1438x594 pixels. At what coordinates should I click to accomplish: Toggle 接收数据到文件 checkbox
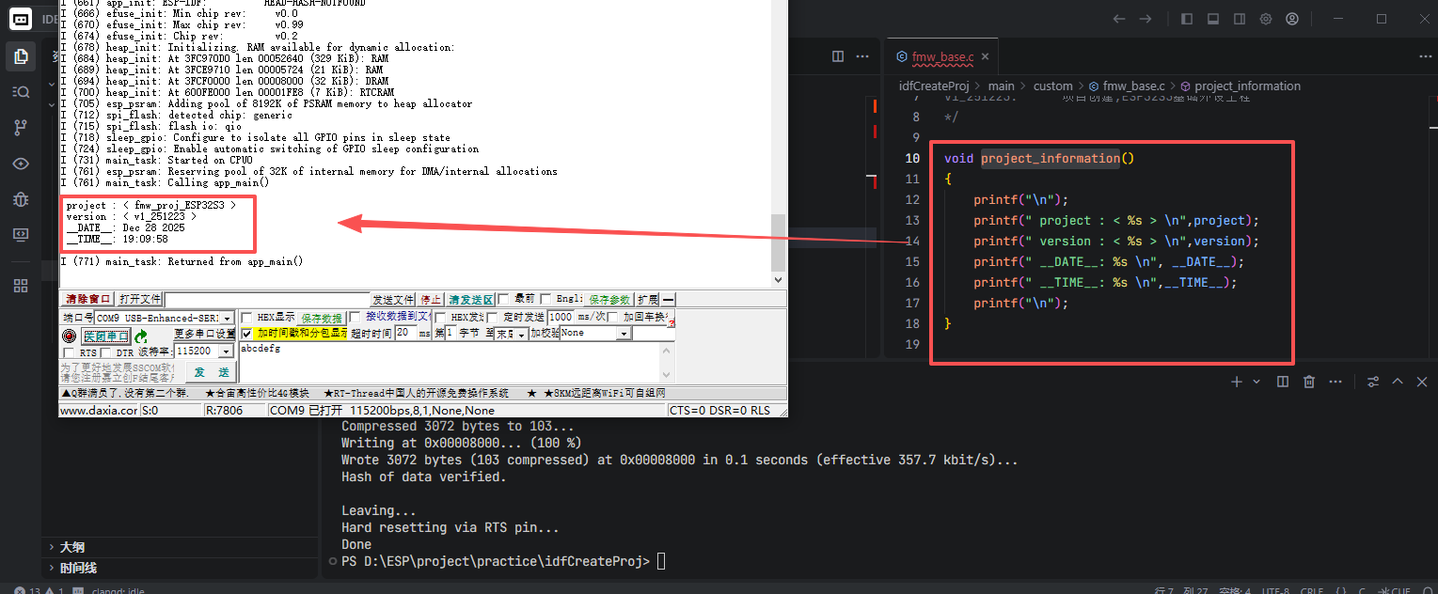pyautogui.click(x=355, y=318)
